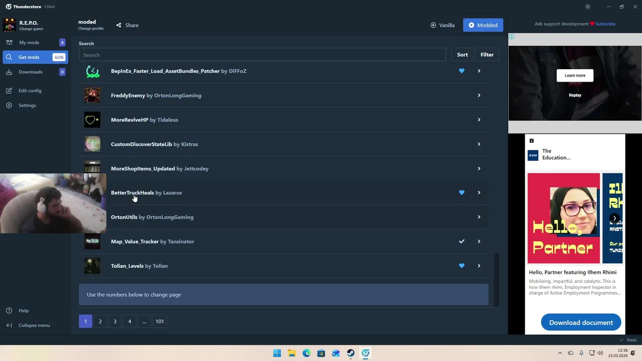Viewport: 642px width, 361px height.
Task: Expand the MoreShopItems_Updated row
Action: (479, 168)
